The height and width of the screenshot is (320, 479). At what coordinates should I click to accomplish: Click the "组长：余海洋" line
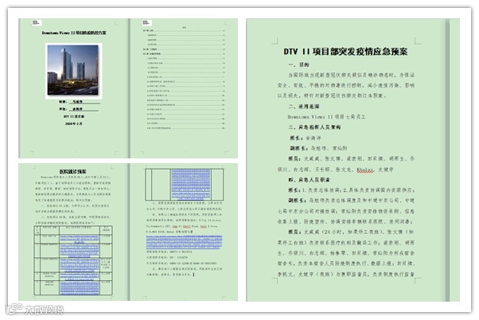click(306, 138)
